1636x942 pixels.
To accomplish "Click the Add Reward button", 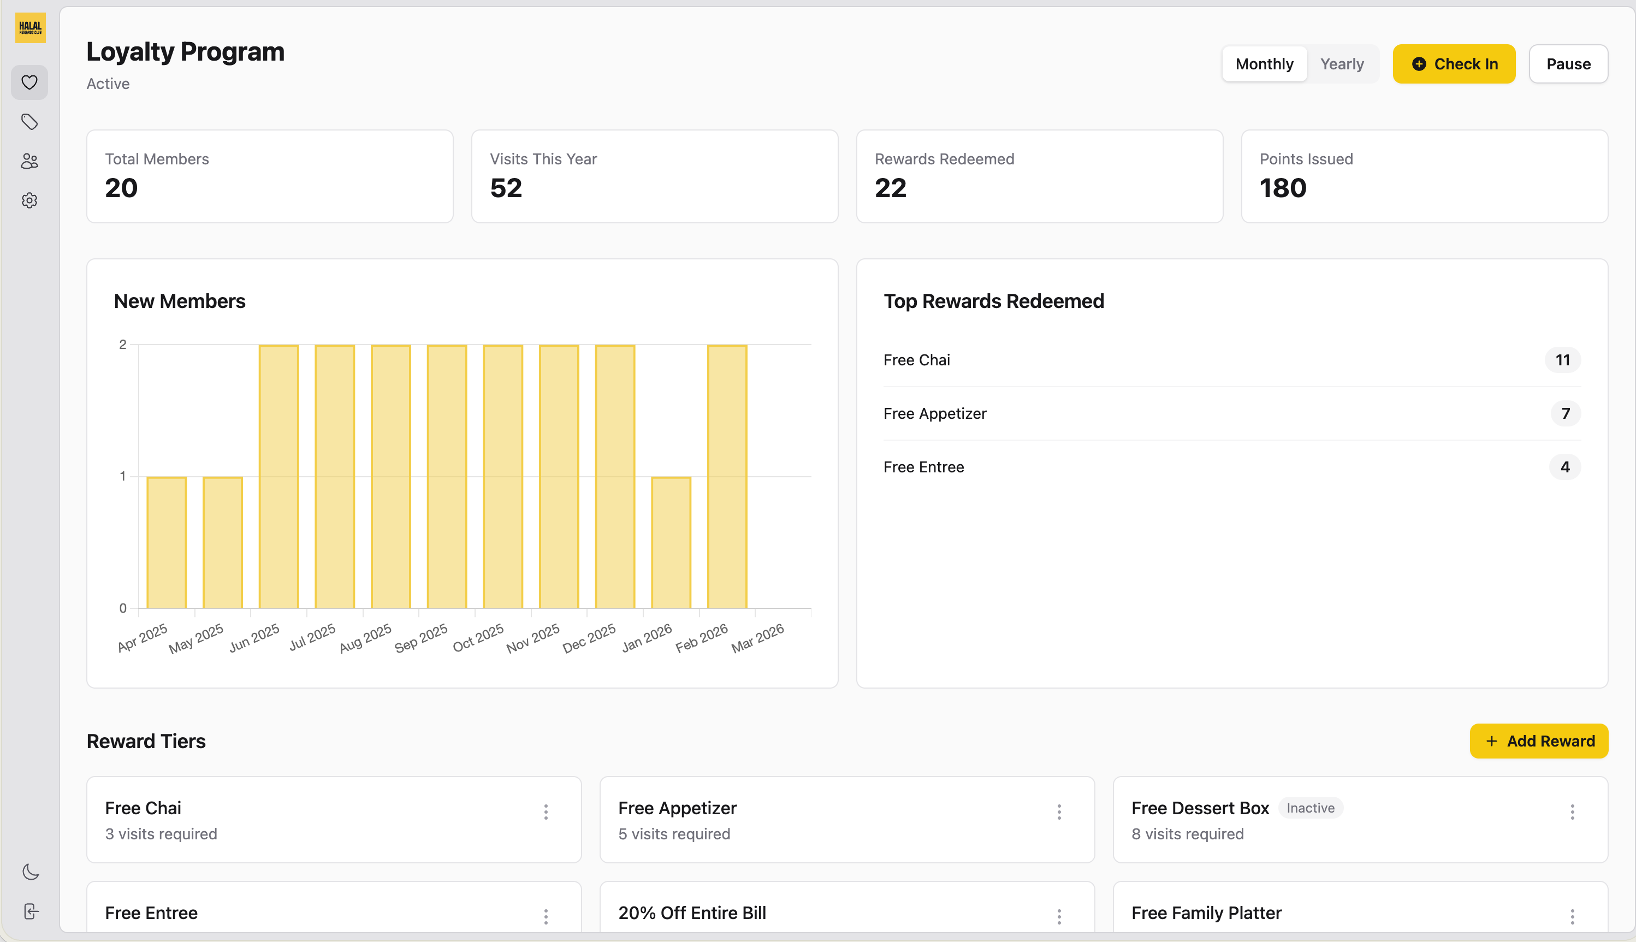I will (1538, 741).
